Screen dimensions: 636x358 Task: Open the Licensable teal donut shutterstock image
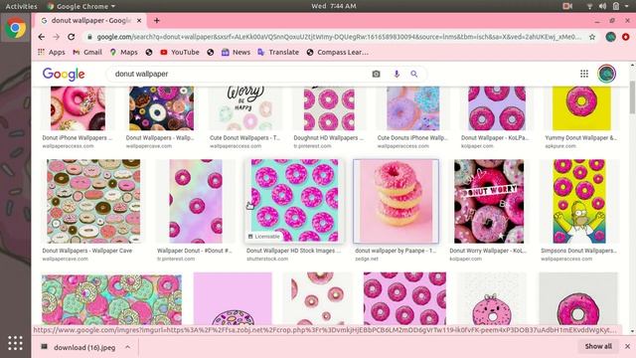coord(294,201)
